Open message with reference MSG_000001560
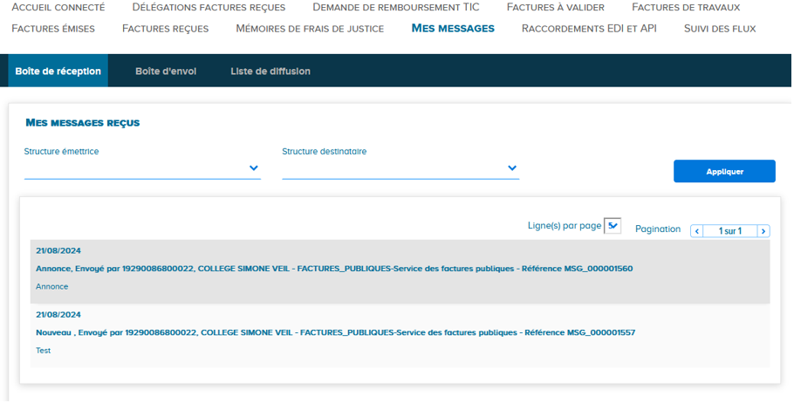794x403 pixels. [x=334, y=269]
